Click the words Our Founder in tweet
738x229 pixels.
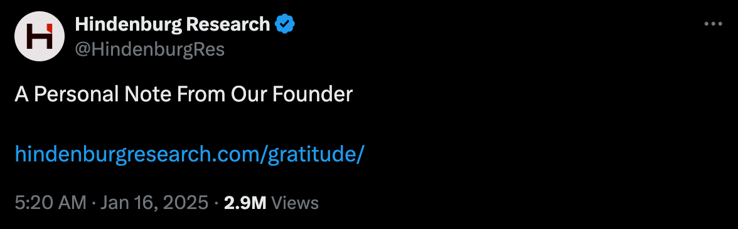coord(291,95)
